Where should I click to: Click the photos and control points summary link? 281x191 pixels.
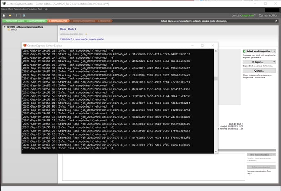click(82, 39)
